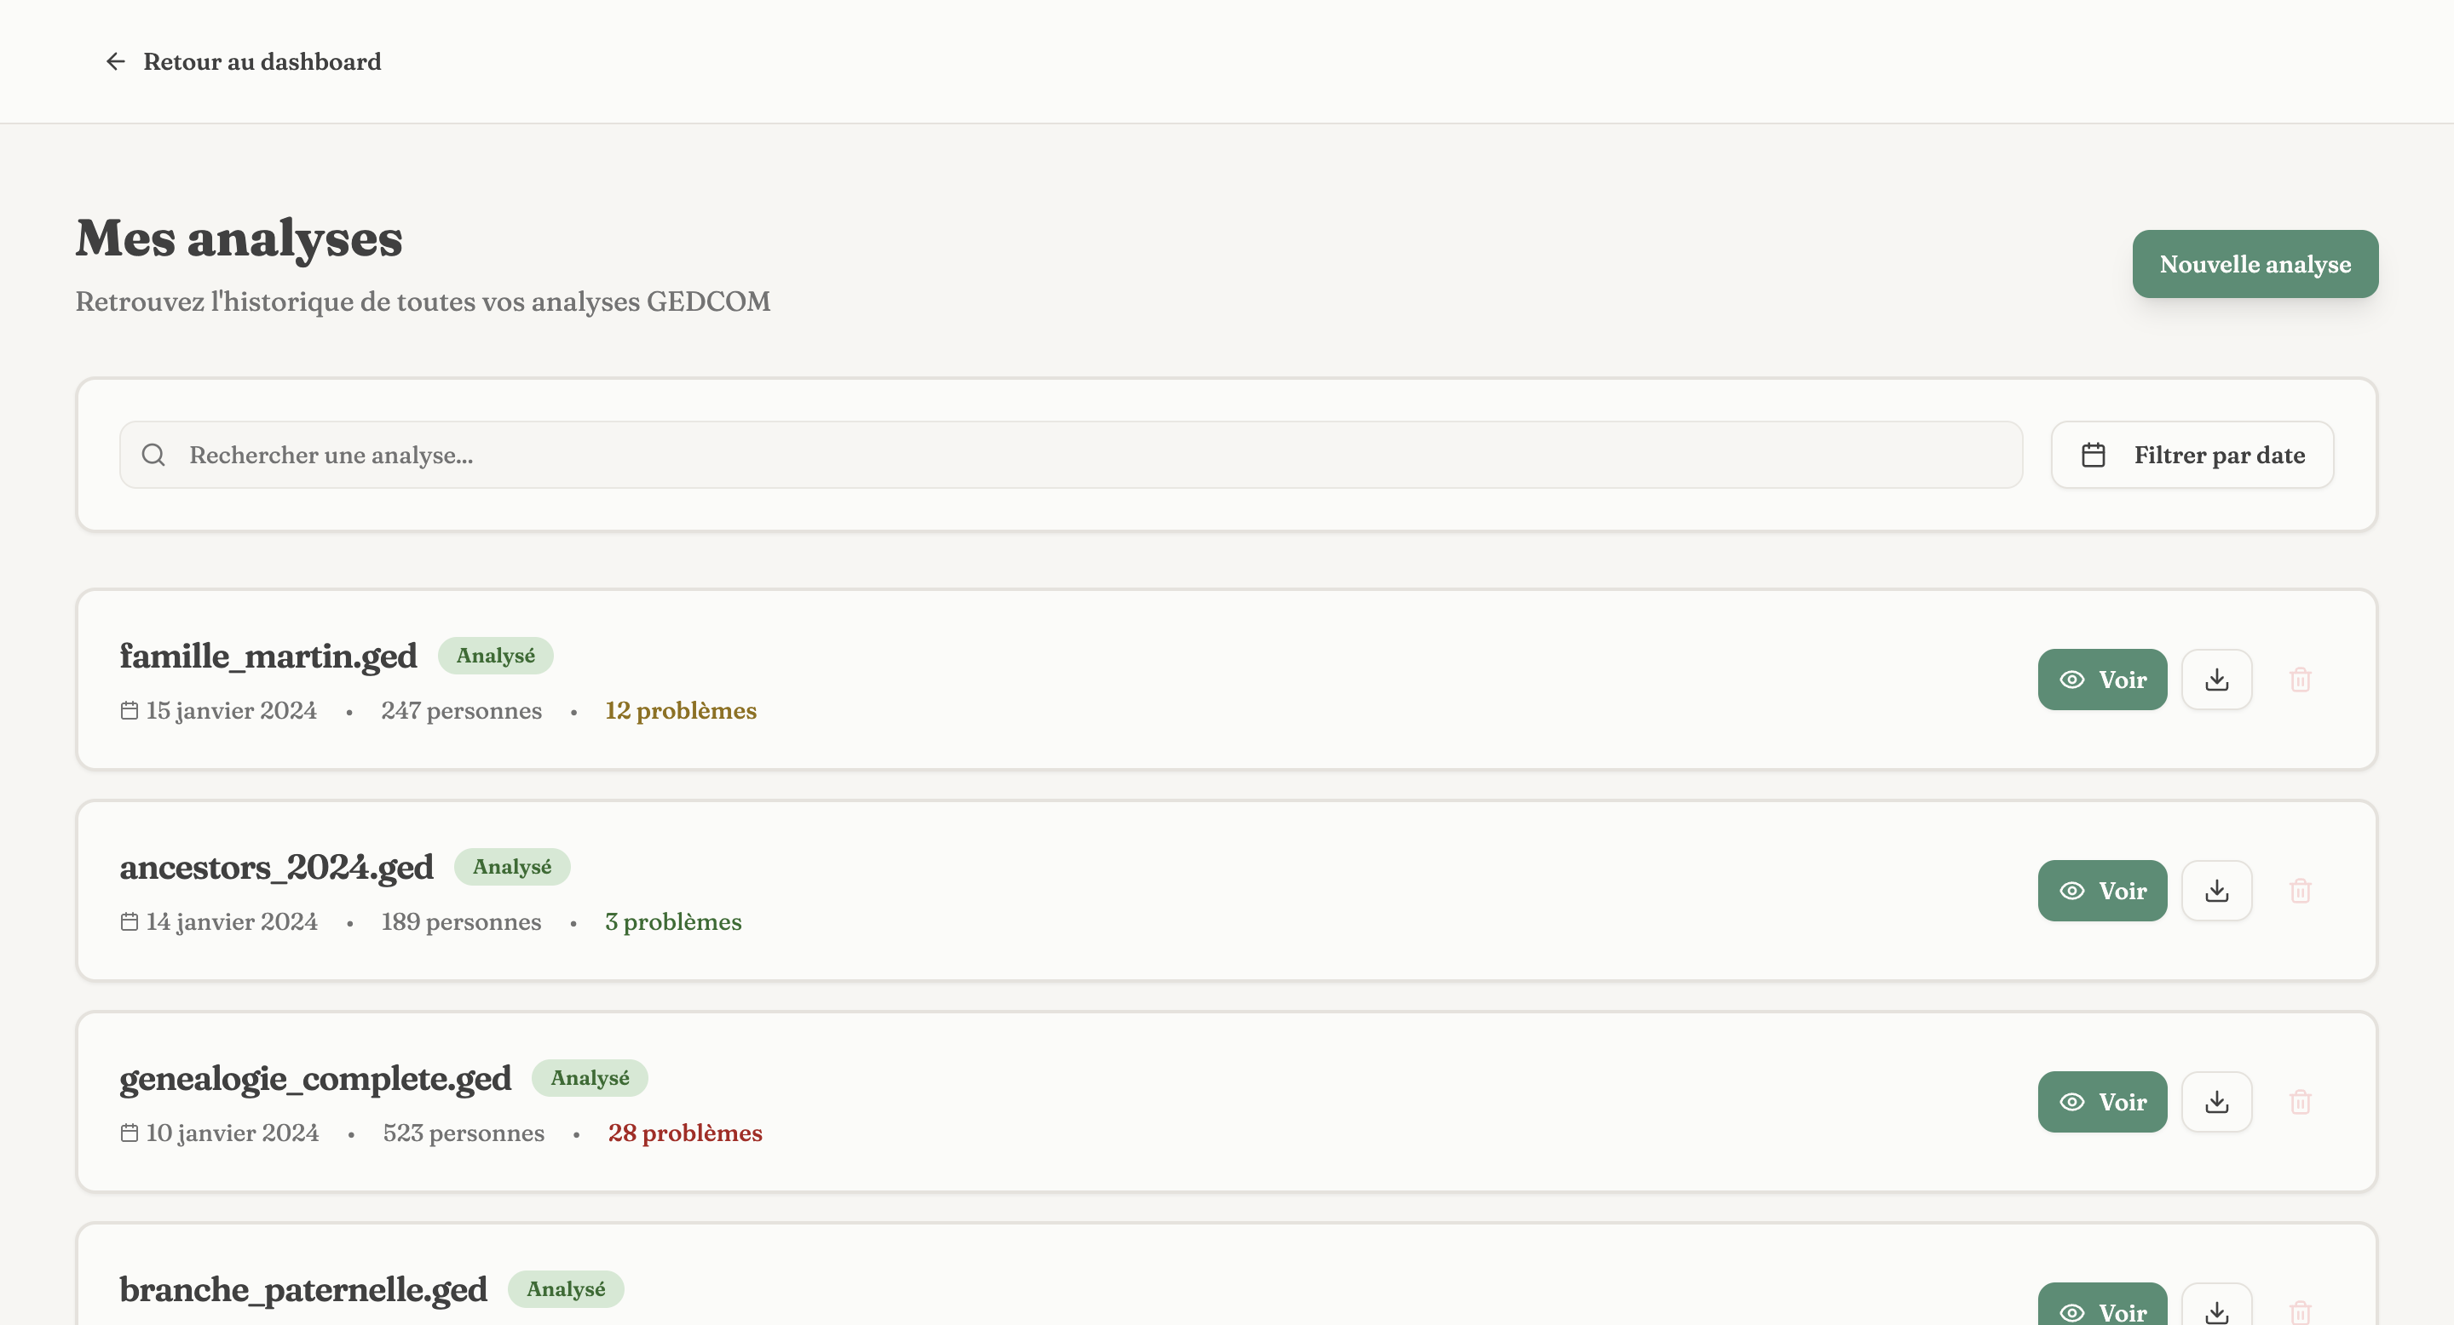Delete the branche_paternelle.ged analysis
2454x1325 pixels.
pos(2301,1311)
